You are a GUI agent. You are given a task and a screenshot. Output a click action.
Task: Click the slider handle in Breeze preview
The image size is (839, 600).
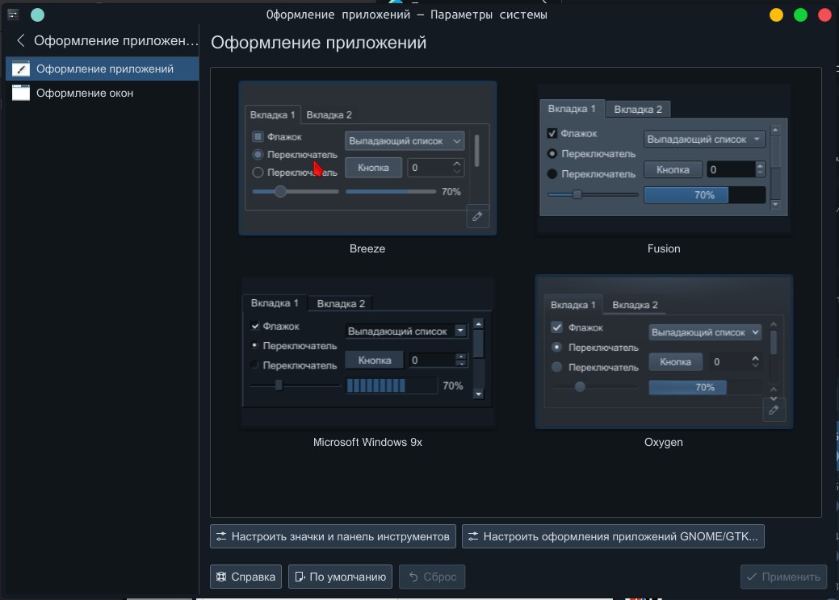tap(280, 191)
